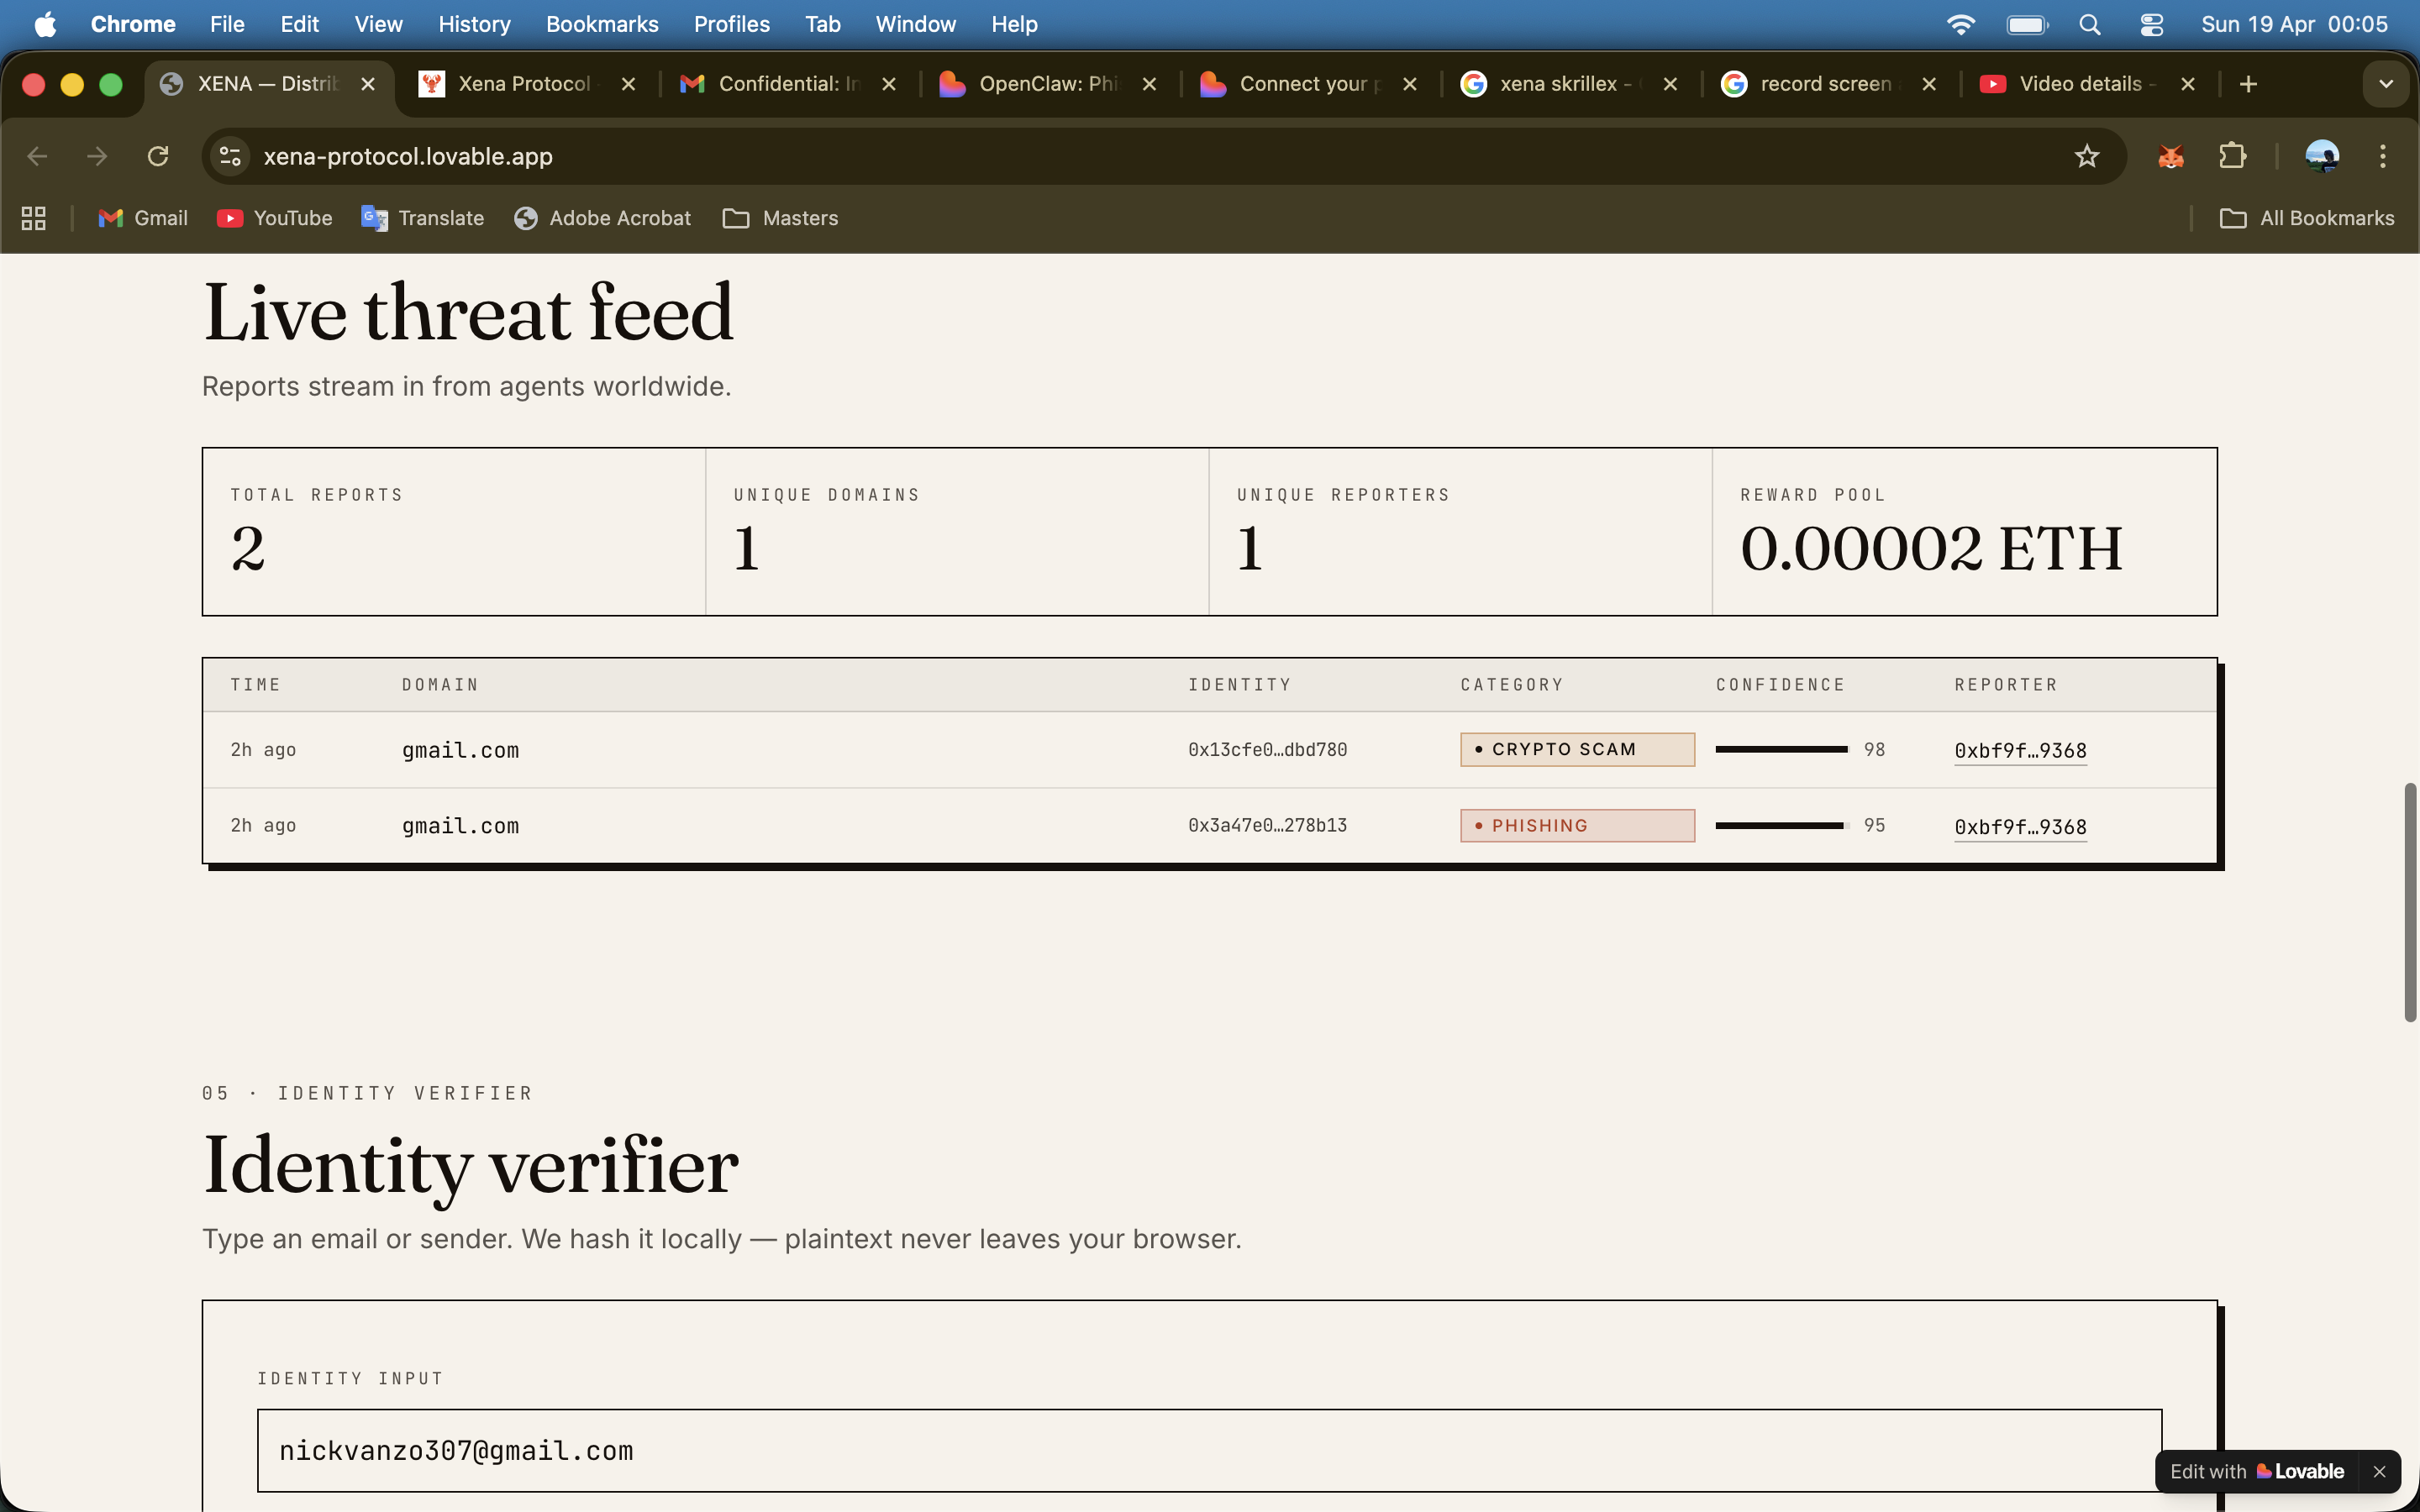The width and height of the screenshot is (2420, 1512).
Task: Click the MetaMask fox extension icon
Action: pos(2170,156)
